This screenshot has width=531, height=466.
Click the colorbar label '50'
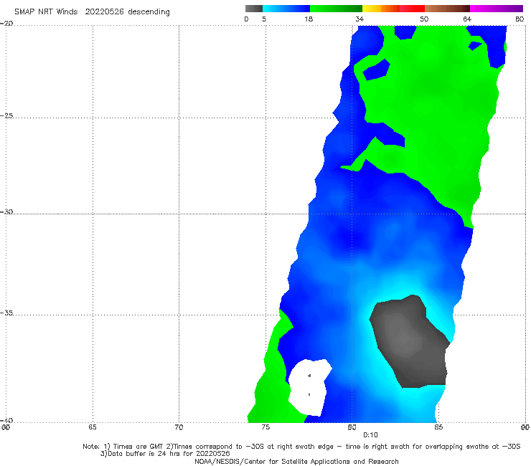coord(424,19)
